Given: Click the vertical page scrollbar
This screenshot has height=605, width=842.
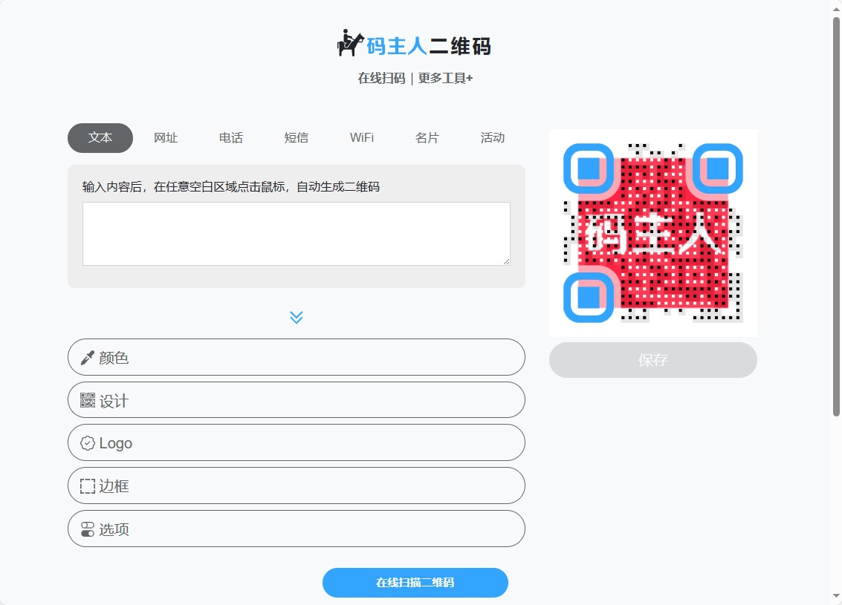Looking at the screenshot, I should click(x=836, y=217).
